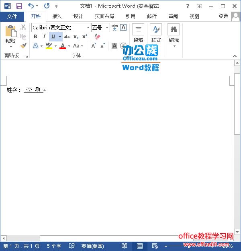Click the 英语(美国) language indicator

point(92,246)
